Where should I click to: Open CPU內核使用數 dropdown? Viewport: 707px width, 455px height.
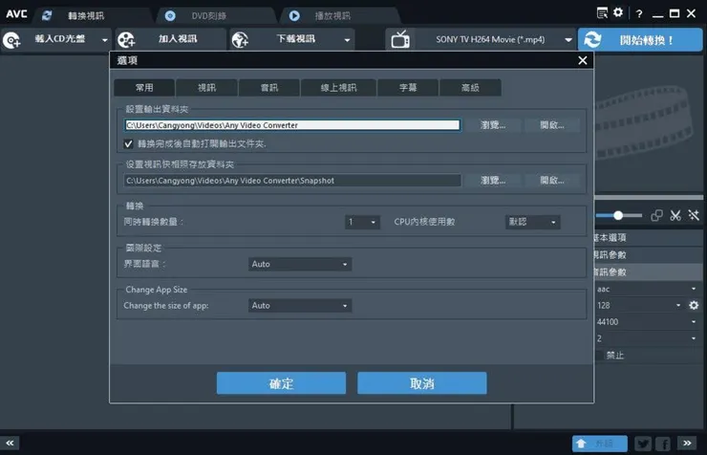pos(532,222)
